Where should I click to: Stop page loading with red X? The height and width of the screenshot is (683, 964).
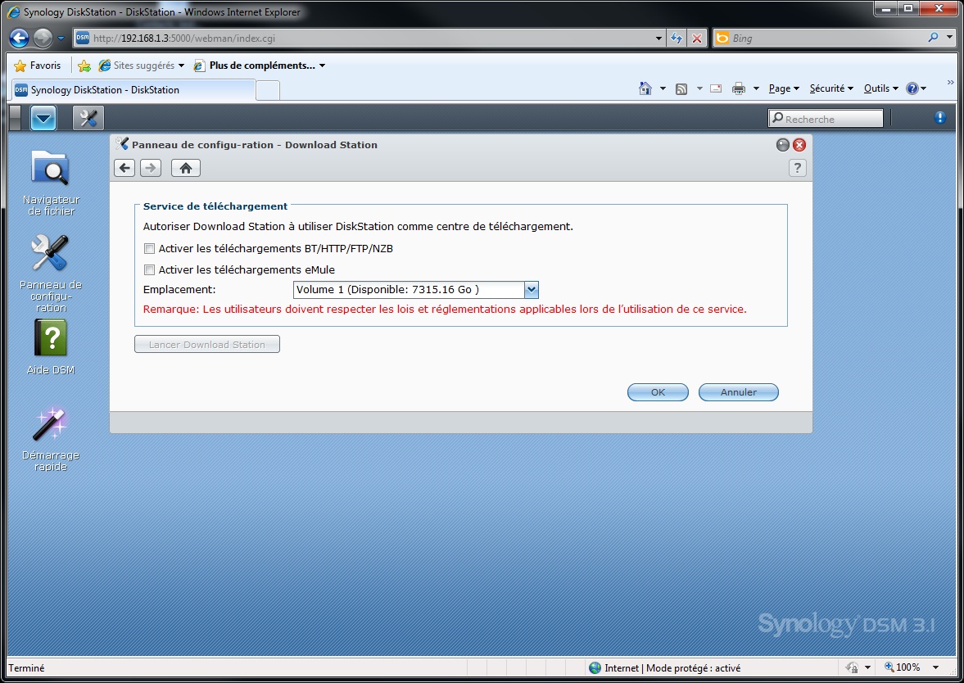696,38
